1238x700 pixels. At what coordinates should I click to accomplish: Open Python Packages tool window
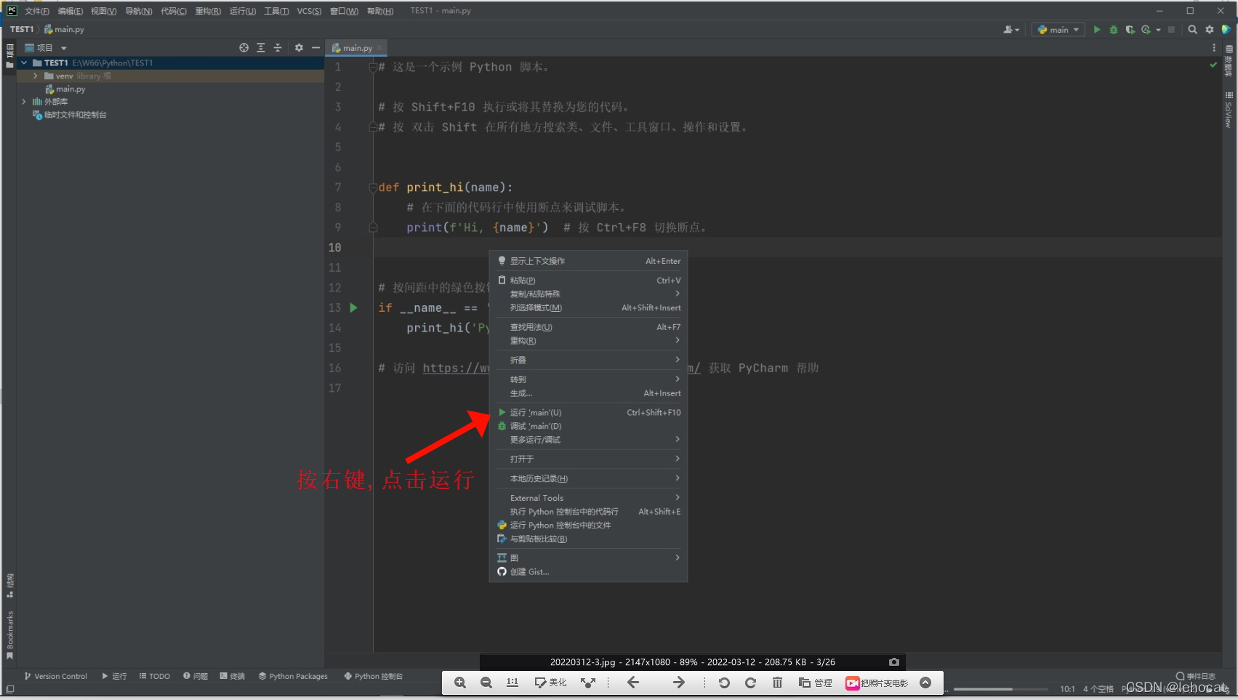click(x=293, y=676)
